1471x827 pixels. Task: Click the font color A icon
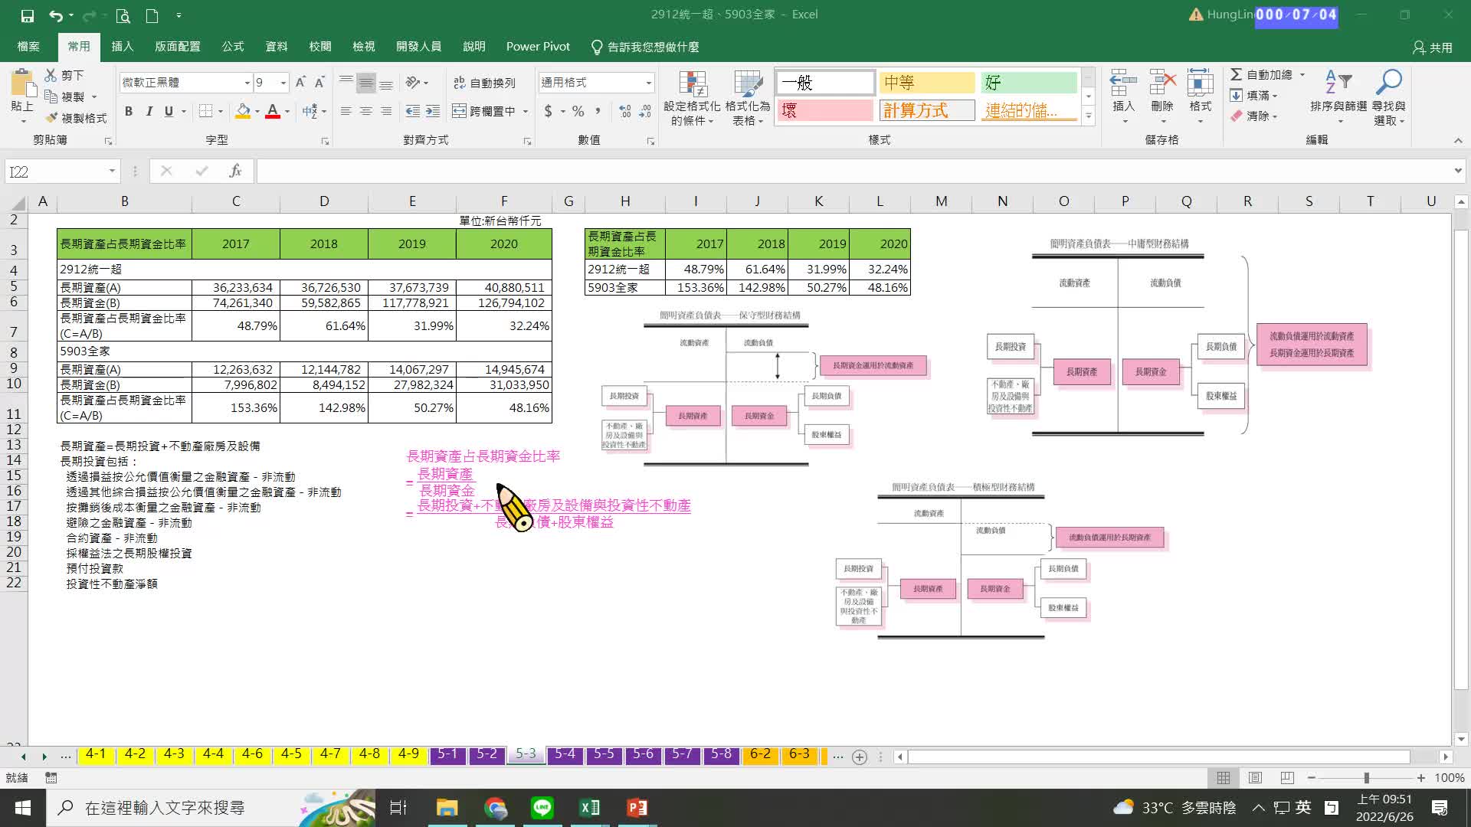click(x=272, y=111)
